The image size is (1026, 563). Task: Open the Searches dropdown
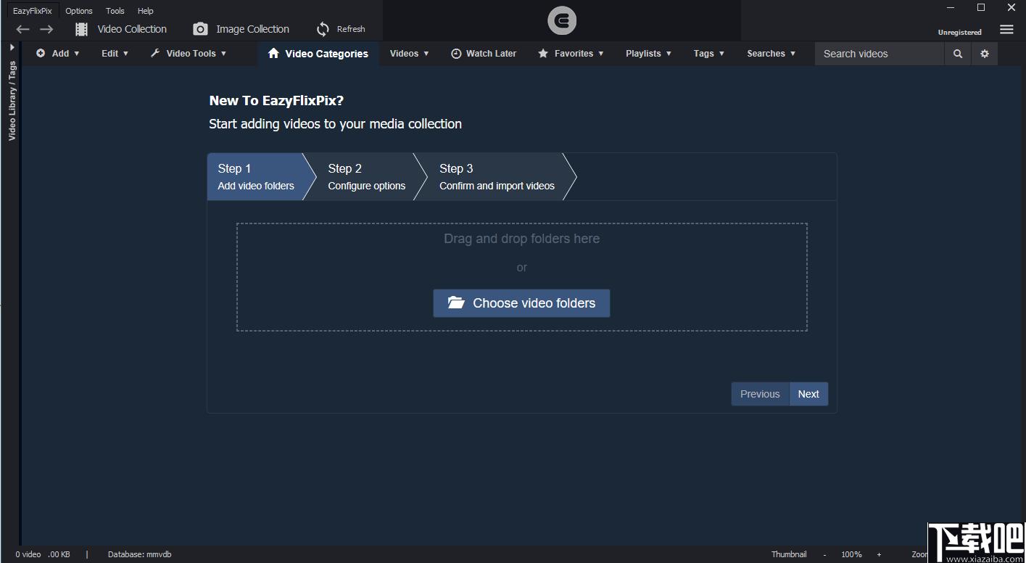tap(771, 54)
